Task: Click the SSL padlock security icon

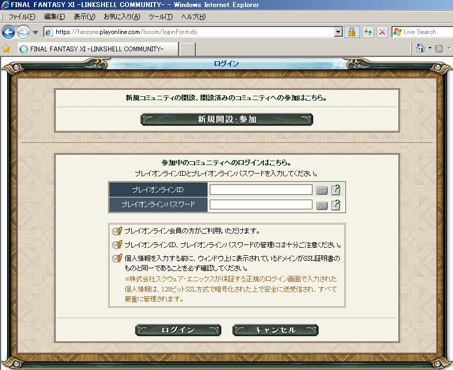Action: pos(351,32)
